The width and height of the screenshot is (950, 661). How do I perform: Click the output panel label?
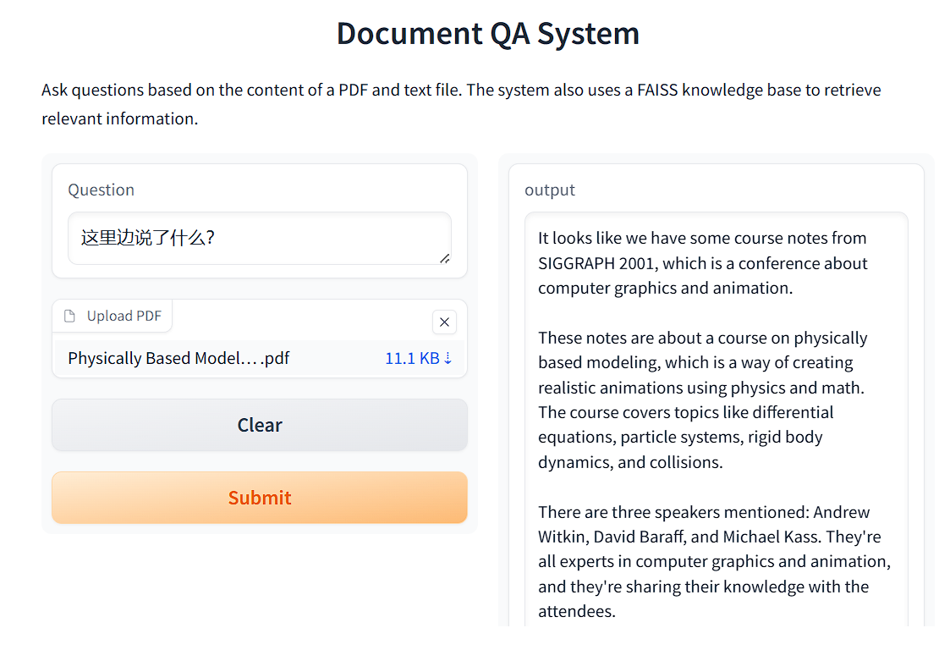tap(550, 190)
